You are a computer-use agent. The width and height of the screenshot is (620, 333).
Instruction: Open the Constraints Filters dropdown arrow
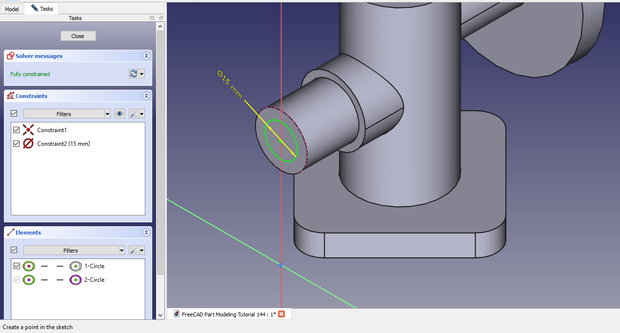pyautogui.click(x=107, y=114)
